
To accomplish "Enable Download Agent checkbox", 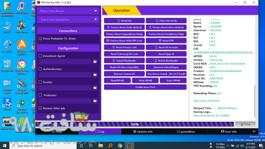I will click(x=40, y=56).
